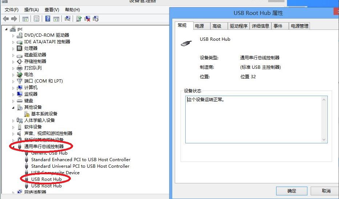This screenshot has width=339, height=199.
Task: Select Standard Universal PCI to USB Host Controller
Action: coord(80,166)
